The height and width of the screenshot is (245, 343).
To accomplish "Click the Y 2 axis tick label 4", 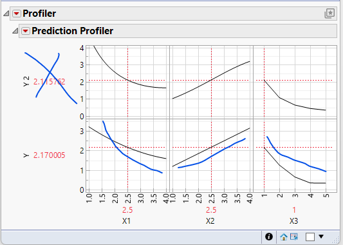I will (x=82, y=48).
